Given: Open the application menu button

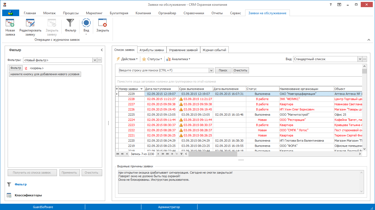Looking at the screenshot, I should pos(11,13).
